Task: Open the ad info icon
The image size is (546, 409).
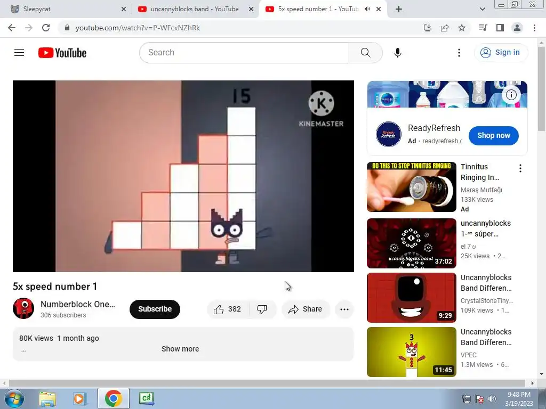Action: tap(511, 95)
